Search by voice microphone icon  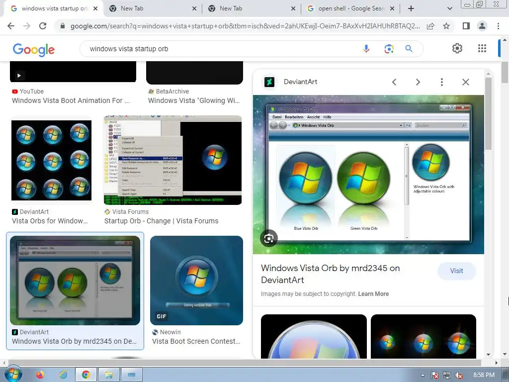pos(366,49)
